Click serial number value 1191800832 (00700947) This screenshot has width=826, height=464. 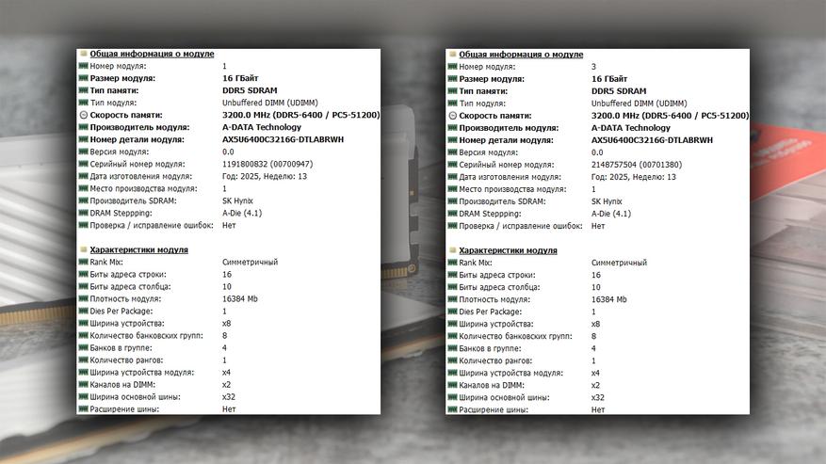coord(267,164)
